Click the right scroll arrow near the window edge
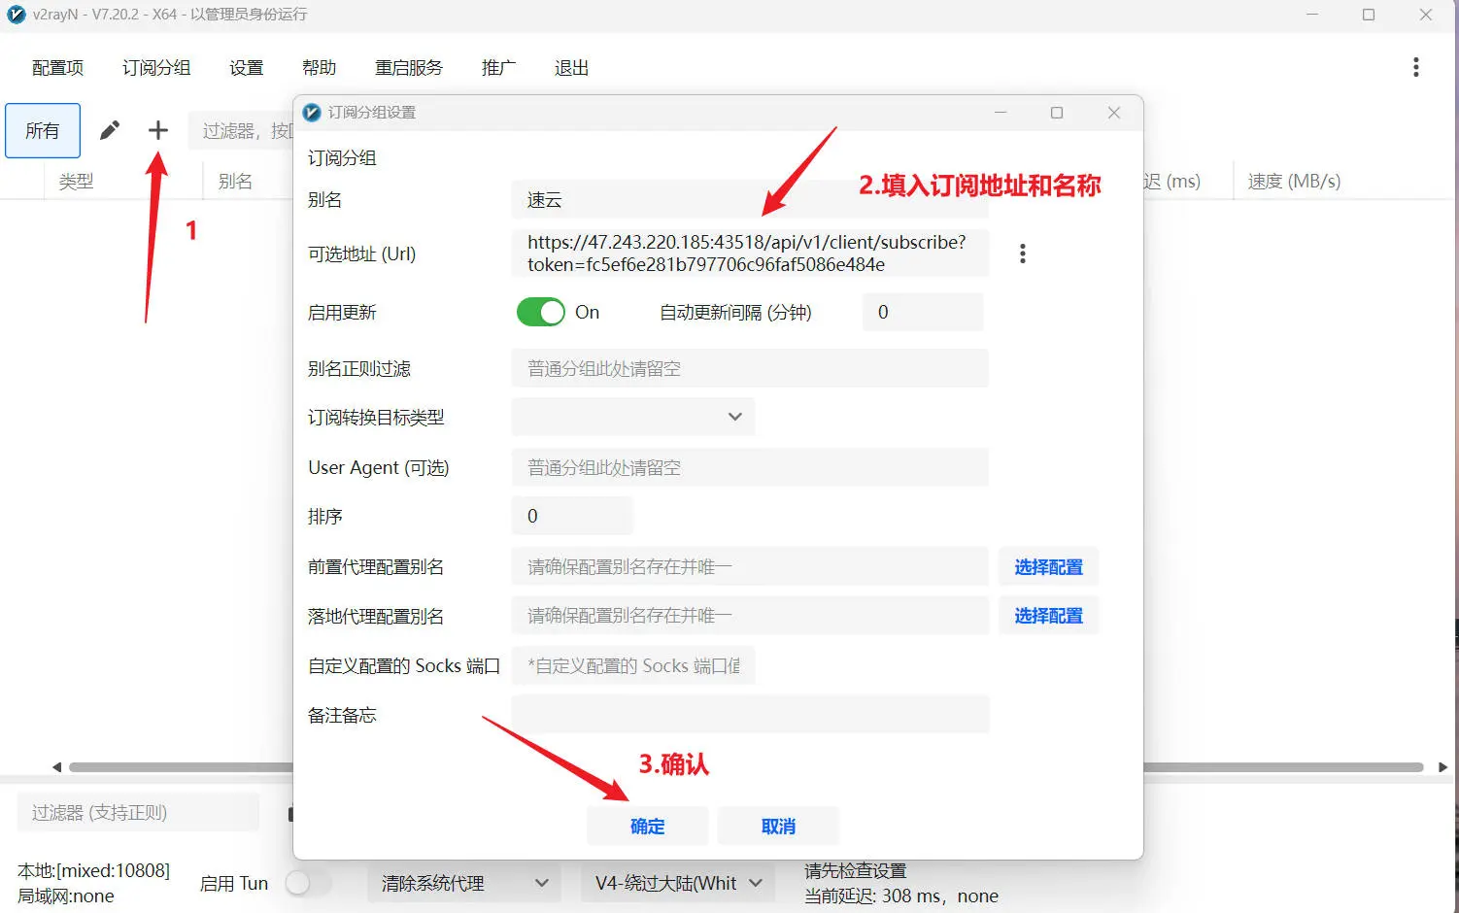 1444,766
